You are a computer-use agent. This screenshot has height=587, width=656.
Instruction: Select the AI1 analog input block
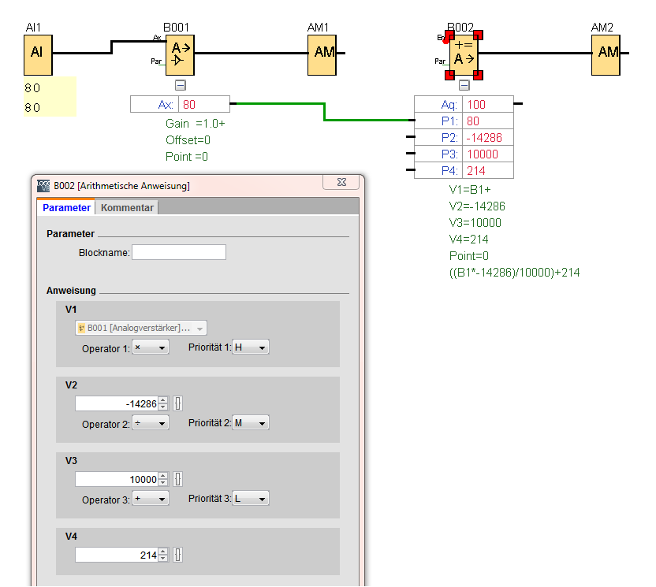(x=37, y=53)
